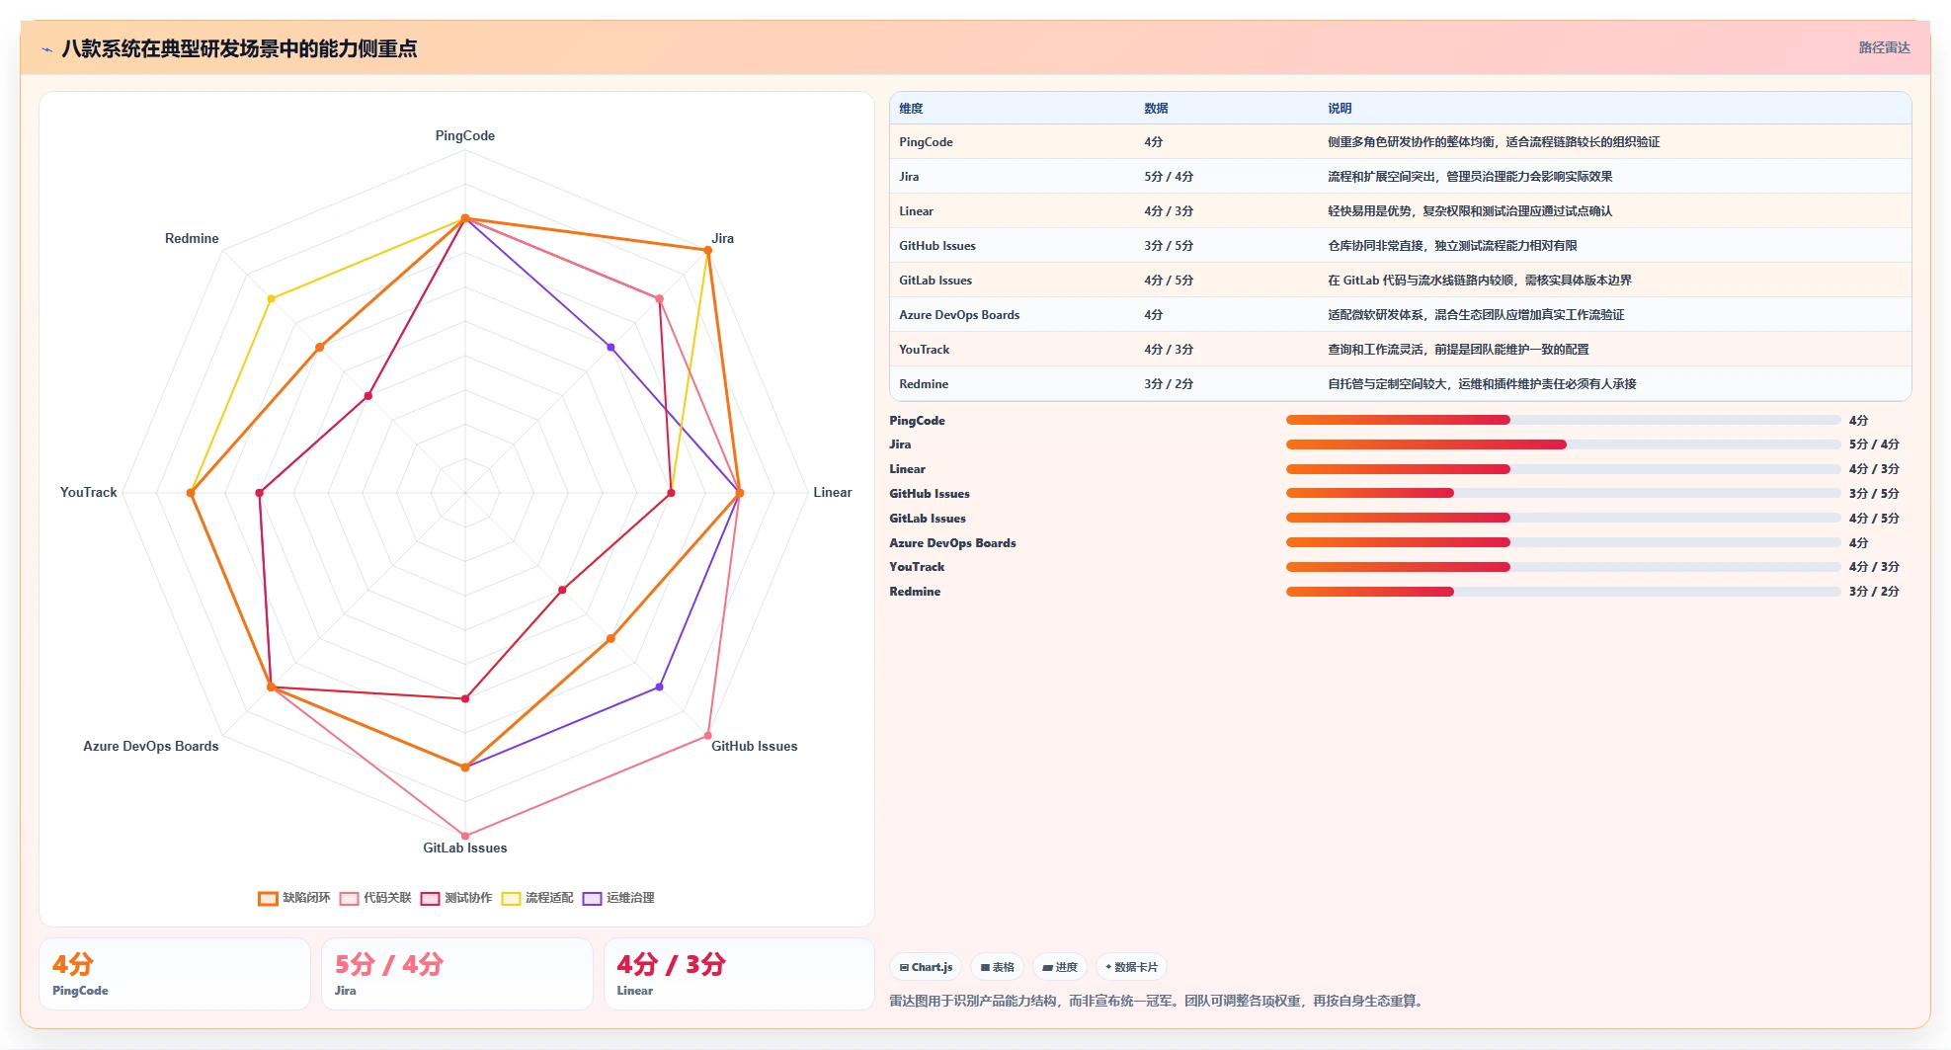The image size is (1951, 1050).
Task: Click the 维度 column header
Action: (911, 109)
